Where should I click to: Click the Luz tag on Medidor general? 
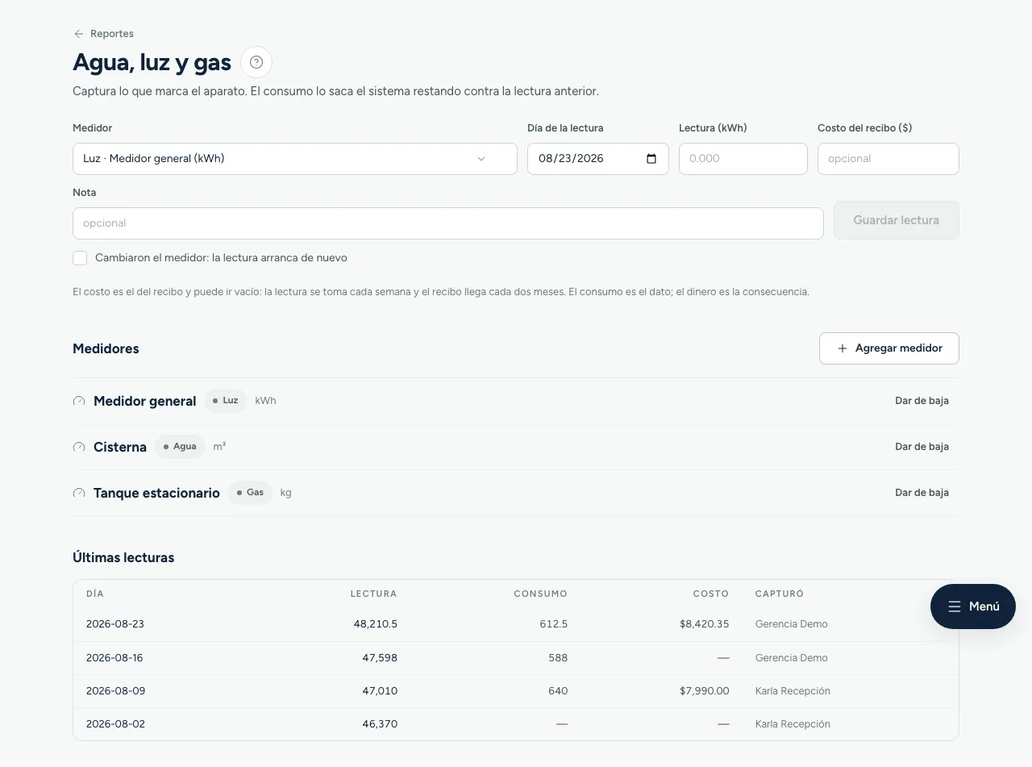(x=225, y=401)
